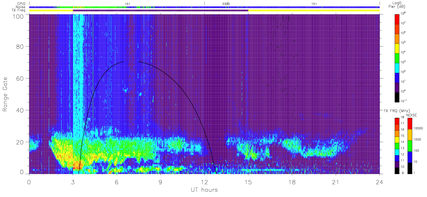Click the '60' tick label on Range Gate axis
The width and height of the screenshot is (427, 197).
coord(19,79)
